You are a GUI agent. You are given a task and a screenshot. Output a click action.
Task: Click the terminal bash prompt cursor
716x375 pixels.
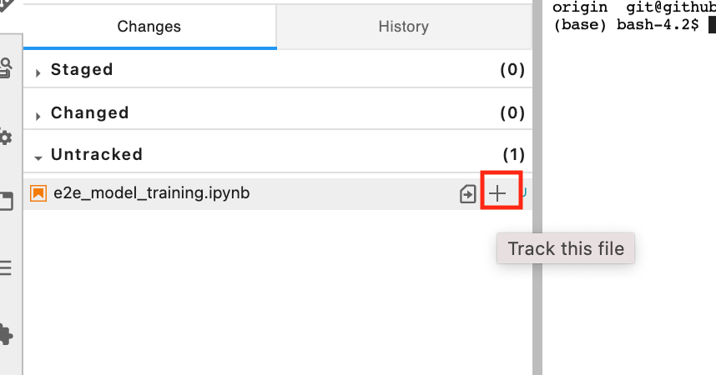click(711, 25)
